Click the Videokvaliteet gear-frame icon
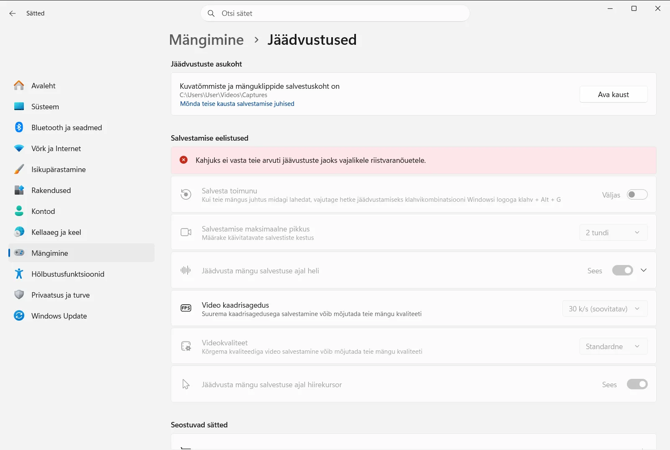Image resolution: width=670 pixels, height=450 pixels. pyautogui.click(x=186, y=346)
